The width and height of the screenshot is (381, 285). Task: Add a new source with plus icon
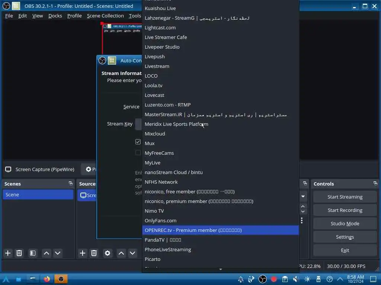[83, 253]
